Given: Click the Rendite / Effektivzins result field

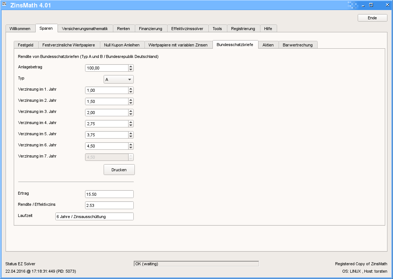Looking at the screenshot, I should click(109, 205).
